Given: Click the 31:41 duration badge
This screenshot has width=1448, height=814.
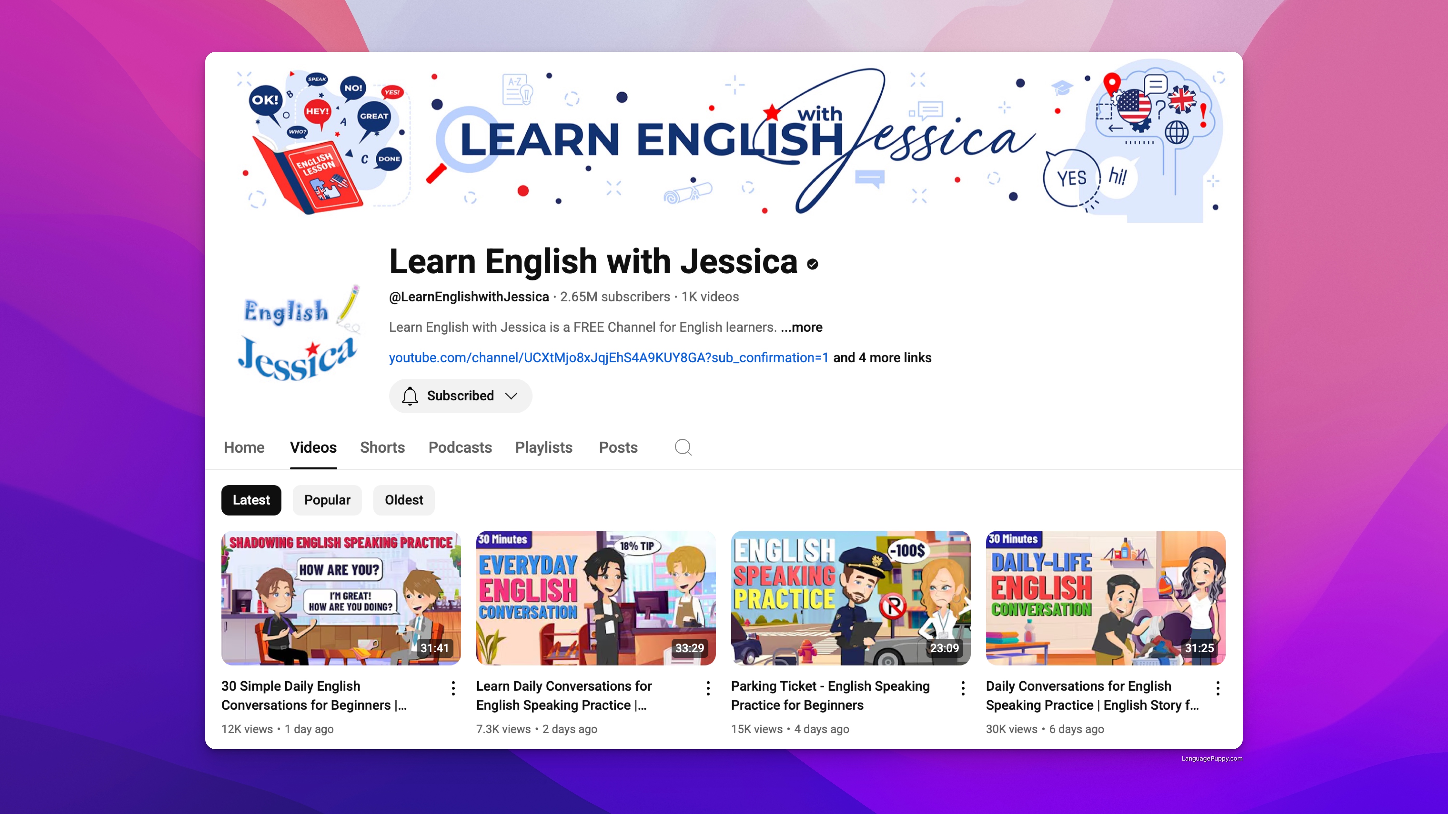Looking at the screenshot, I should tap(435, 648).
